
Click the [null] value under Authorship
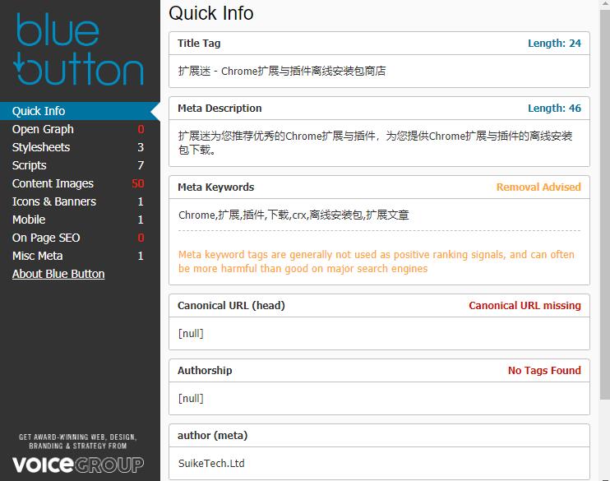click(x=191, y=399)
